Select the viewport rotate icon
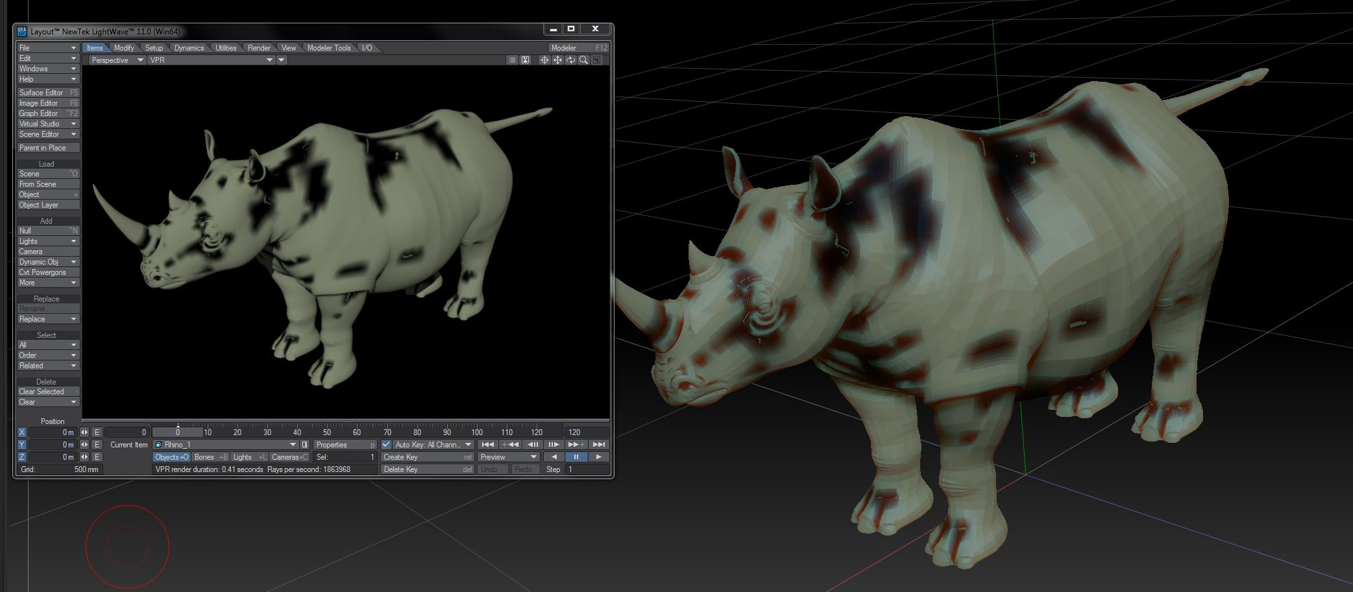 [570, 60]
